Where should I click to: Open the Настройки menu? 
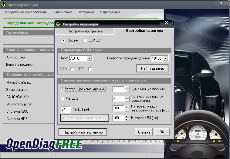tap(86, 12)
